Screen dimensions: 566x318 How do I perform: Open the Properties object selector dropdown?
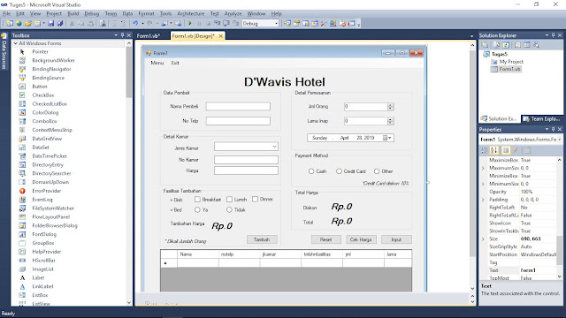560,140
